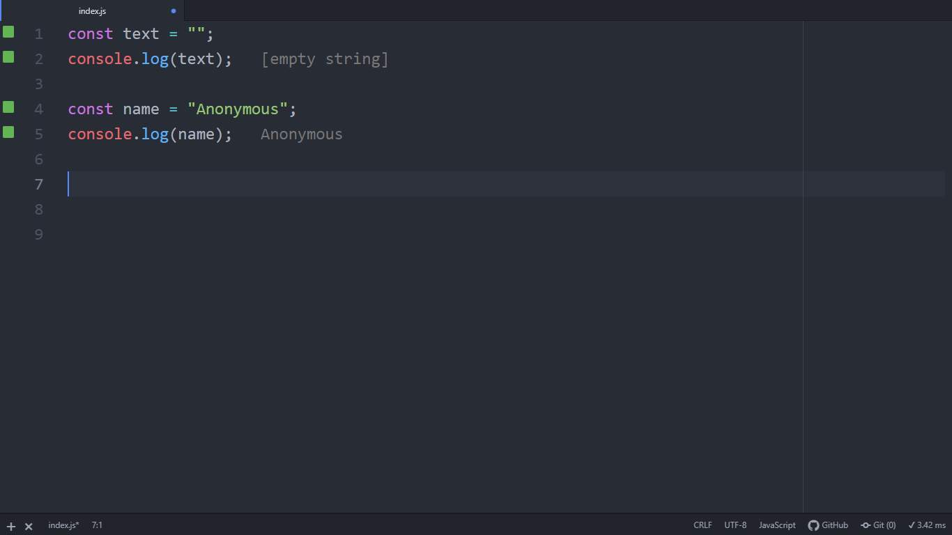Viewport: 952px width, 535px height.
Task: Select the index.js tab
Action: (93, 11)
